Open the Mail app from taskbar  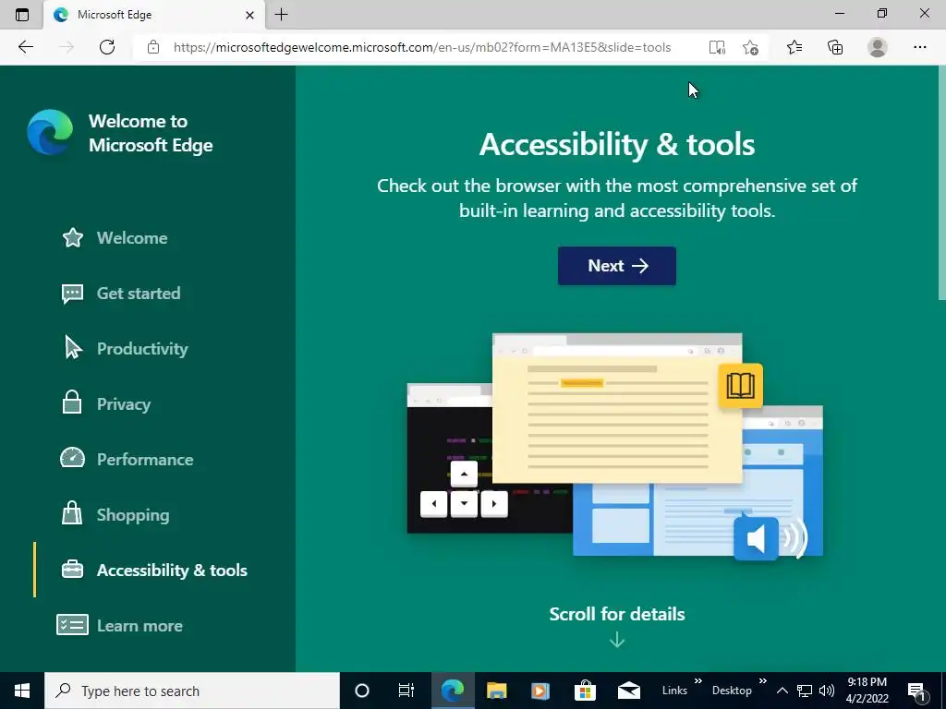628,691
